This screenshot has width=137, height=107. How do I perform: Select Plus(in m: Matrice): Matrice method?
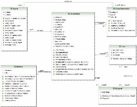[x=14, y=88]
